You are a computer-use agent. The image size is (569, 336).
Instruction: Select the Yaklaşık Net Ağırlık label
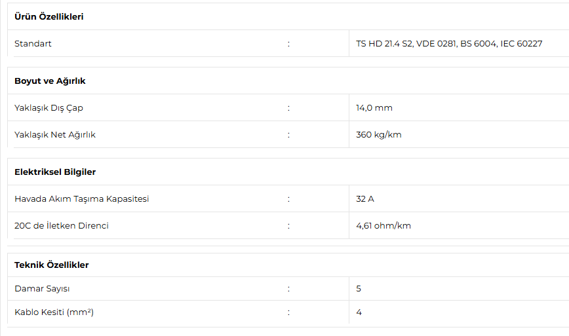pos(55,134)
